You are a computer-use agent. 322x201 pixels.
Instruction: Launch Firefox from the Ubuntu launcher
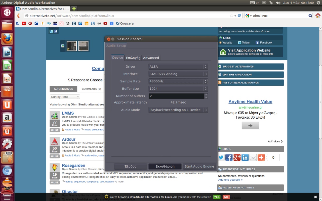7,39
